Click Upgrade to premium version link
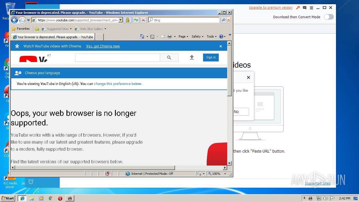This screenshot has height=202, width=359. tap(271, 8)
